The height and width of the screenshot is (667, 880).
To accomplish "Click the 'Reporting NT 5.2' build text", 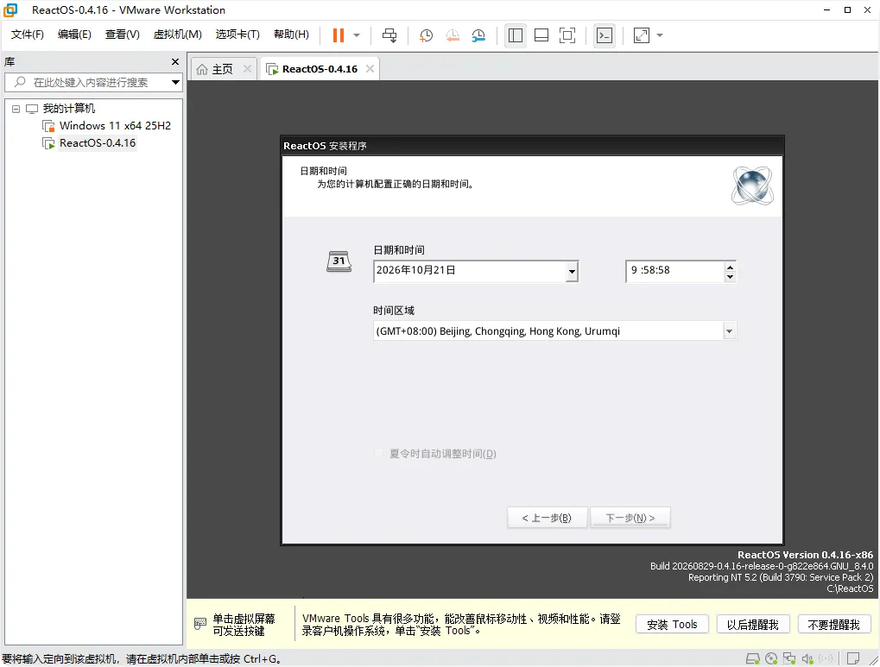I will [781, 577].
